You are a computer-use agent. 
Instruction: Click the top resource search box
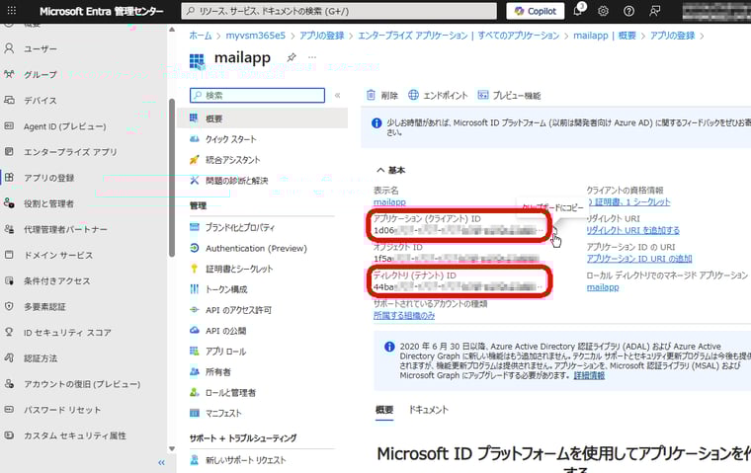pos(339,11)
